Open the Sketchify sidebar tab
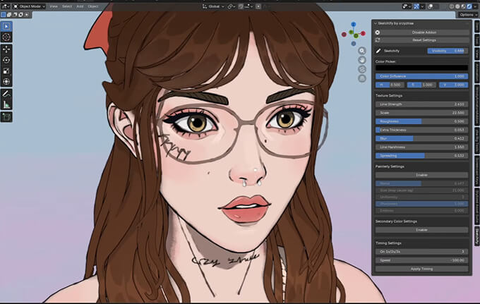Viewport: 480px width, 304px height. (476, 235)
